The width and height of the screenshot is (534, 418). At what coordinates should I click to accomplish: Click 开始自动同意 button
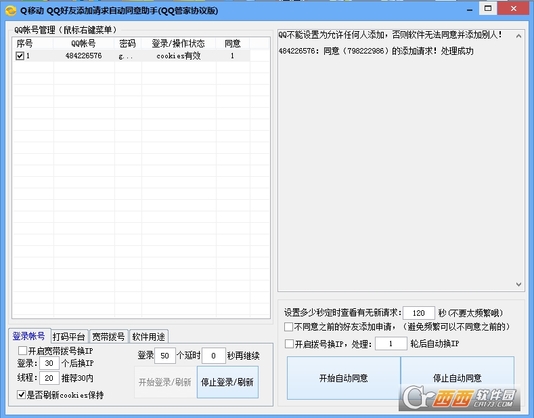click(344, 378)
